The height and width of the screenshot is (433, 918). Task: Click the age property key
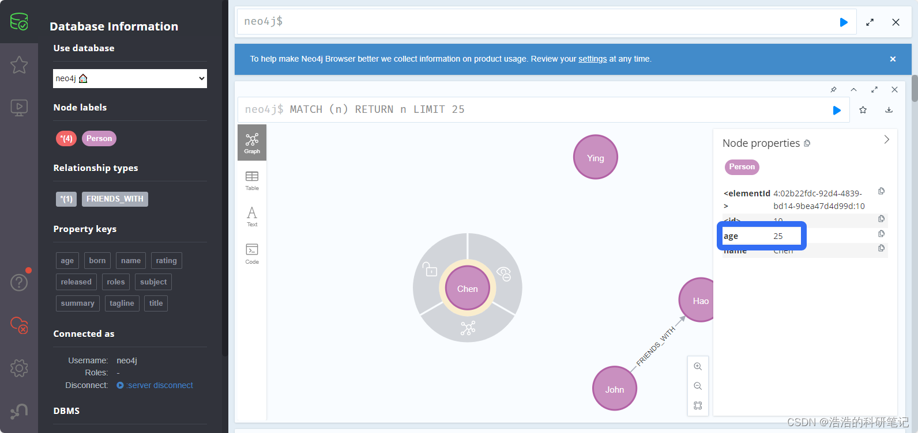(67, 261)
